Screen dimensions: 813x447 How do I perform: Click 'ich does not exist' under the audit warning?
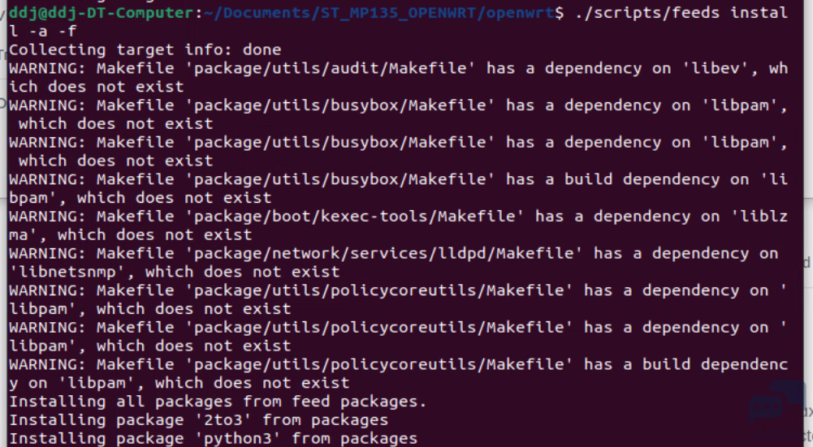(97, 87)
